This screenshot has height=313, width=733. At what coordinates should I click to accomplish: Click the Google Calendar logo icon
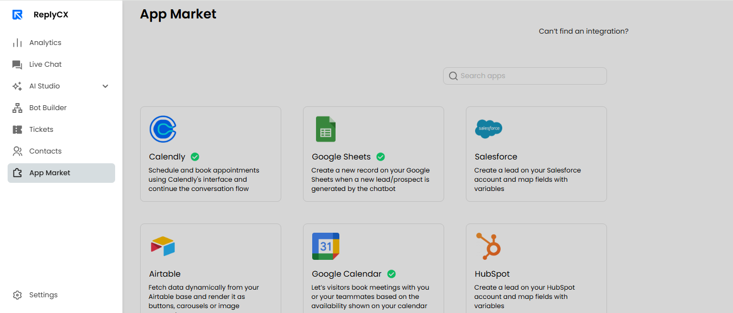tap(326, 246)
